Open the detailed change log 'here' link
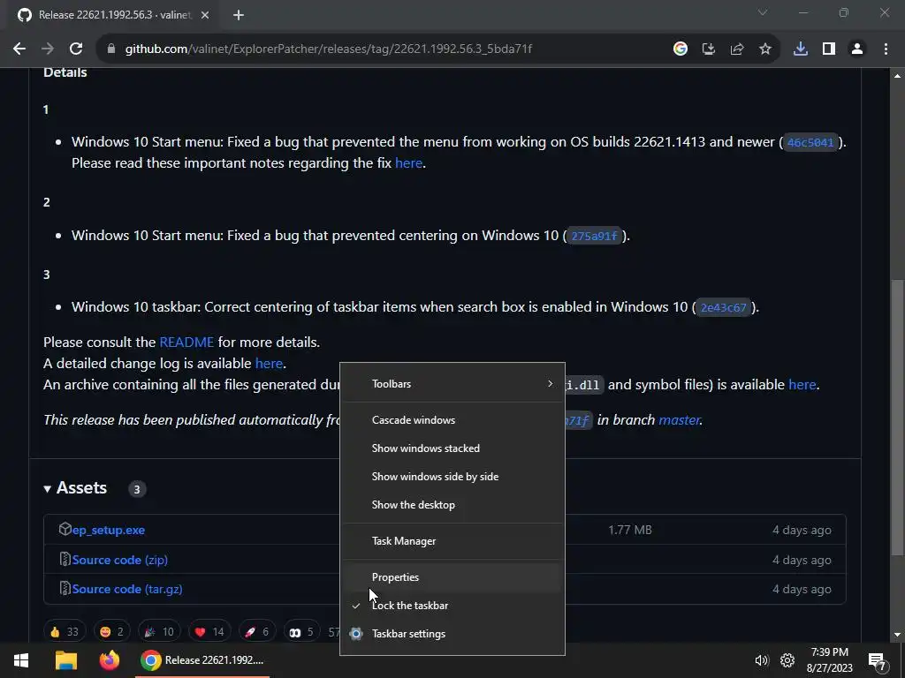The image size is (905, 678). [x=269, y=364]
